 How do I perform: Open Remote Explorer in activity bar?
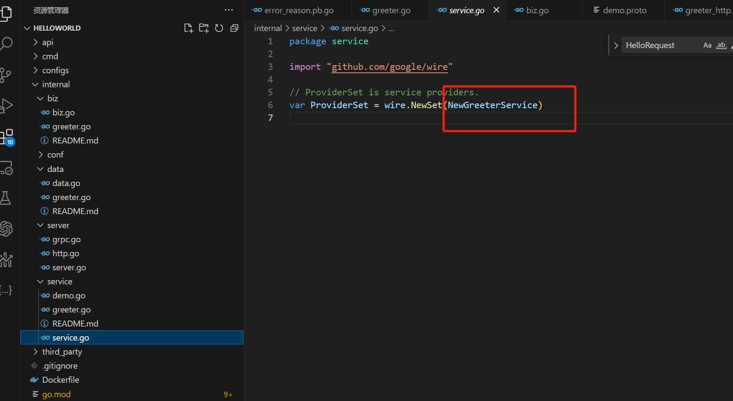coord(7,168)
